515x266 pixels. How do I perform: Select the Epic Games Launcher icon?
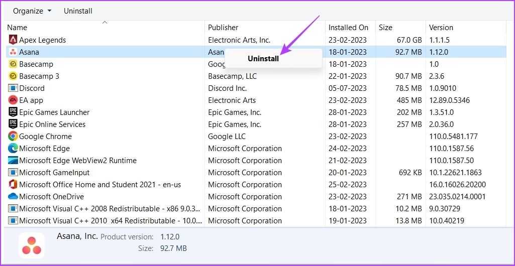coord(13,112)
